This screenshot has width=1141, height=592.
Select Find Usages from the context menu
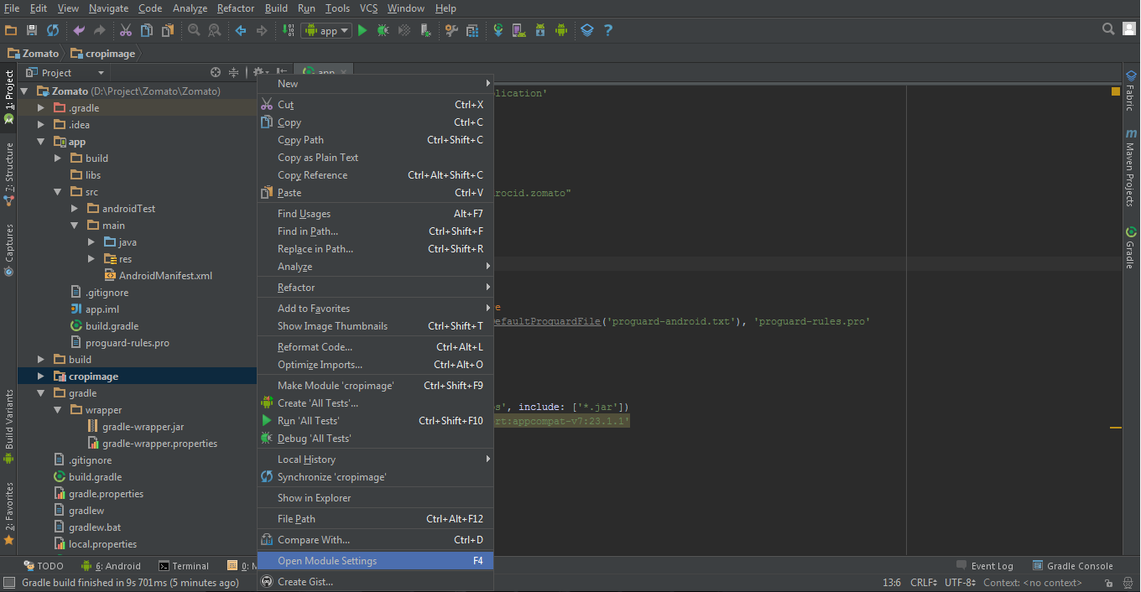coord(375,214)
